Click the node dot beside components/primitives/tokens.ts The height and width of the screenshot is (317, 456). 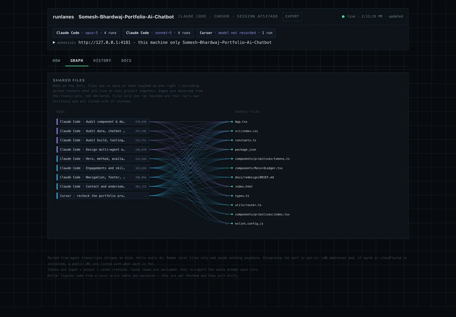tap(232, 159)
